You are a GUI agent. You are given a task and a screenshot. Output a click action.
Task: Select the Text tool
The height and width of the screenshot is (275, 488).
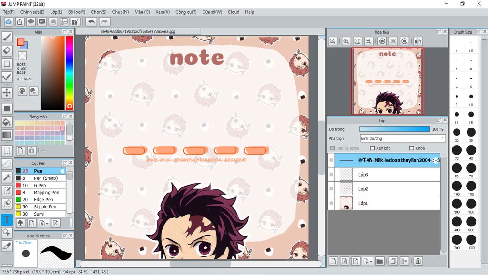[x=7, y=219]
